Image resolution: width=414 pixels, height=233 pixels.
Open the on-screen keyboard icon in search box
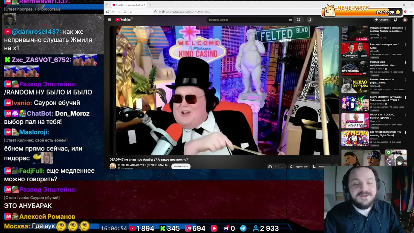[290, 20]
